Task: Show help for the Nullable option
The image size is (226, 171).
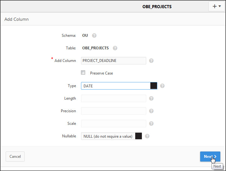Action: (147, 136)
